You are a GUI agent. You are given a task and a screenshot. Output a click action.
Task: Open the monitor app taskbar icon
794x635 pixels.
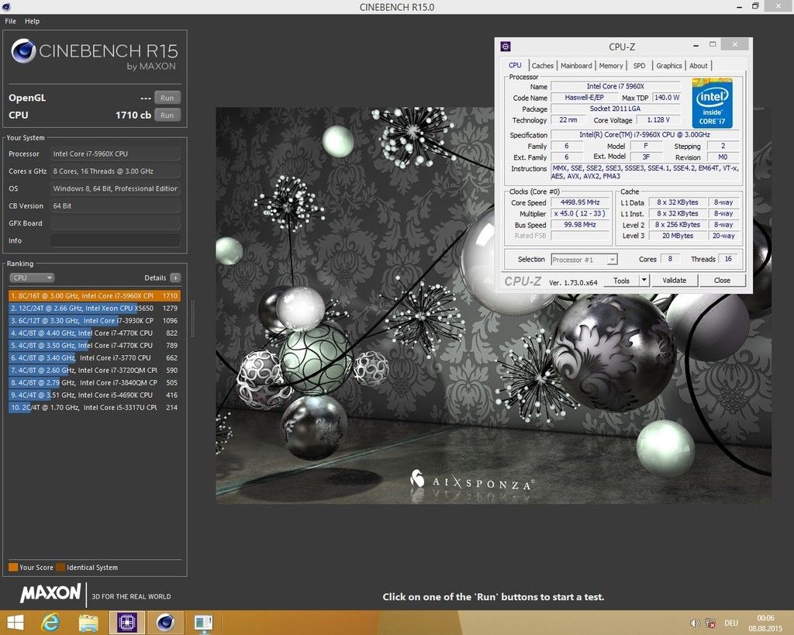click(x=204, y=623)
